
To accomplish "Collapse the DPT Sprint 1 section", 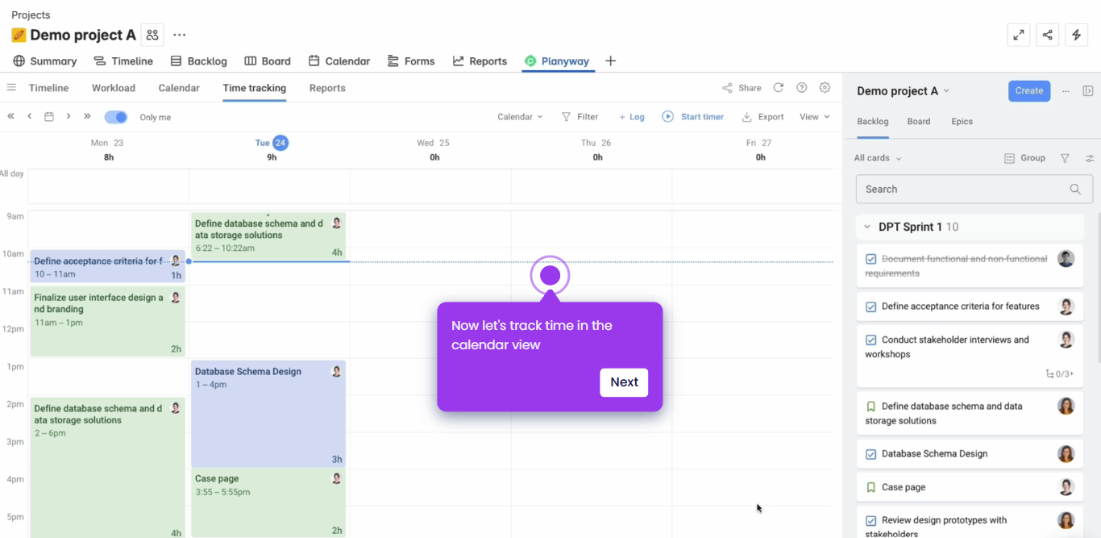I will coord(867,227).
